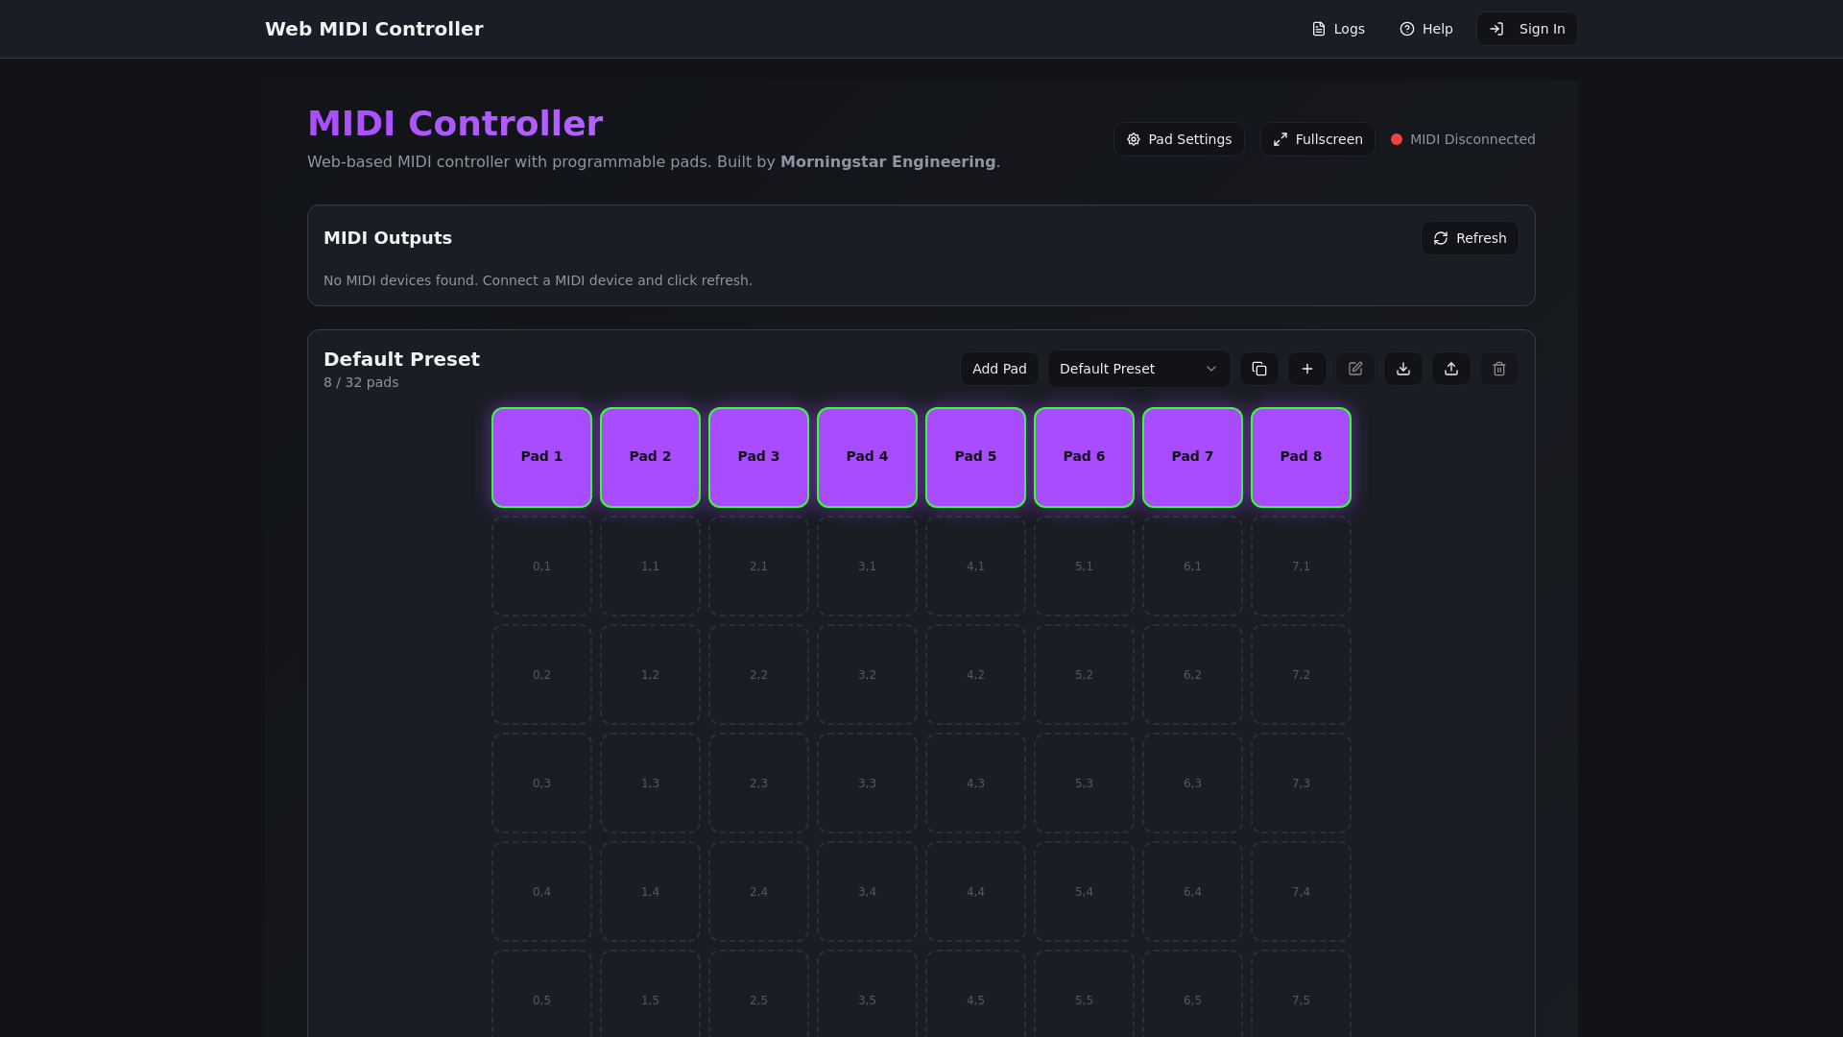
Task: Click the duplicate preset copy icon
Action: 1258,369
